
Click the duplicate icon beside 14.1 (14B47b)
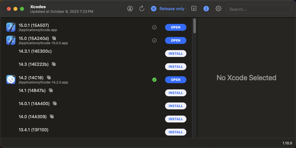[51, 90]
